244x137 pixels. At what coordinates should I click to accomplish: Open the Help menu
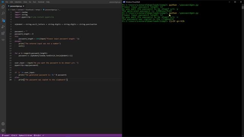pos(48,2)
